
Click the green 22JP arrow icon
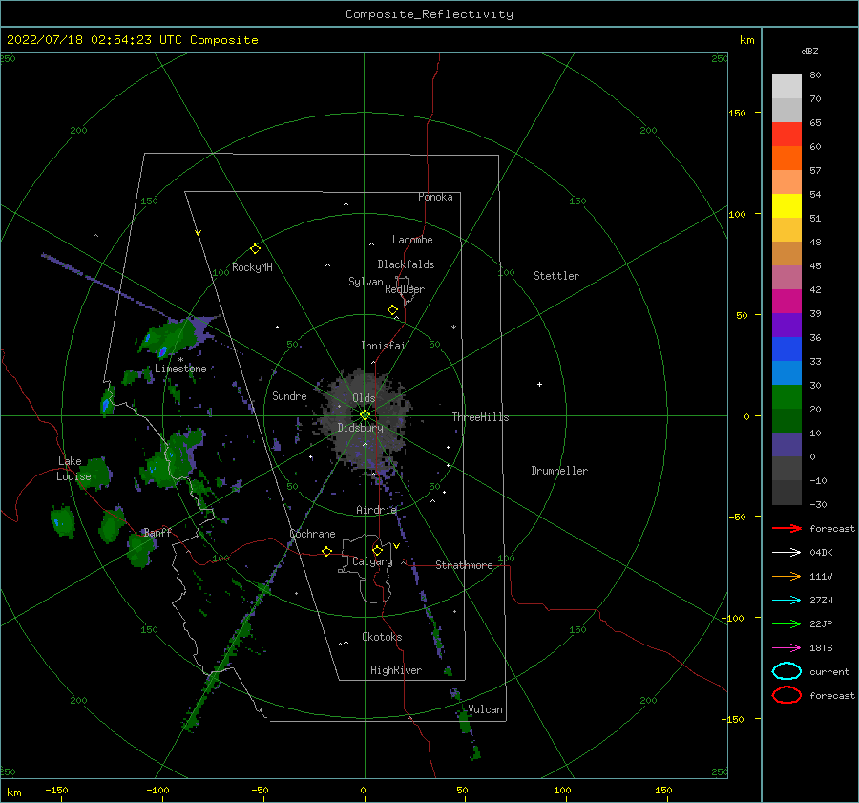point(786,623)
